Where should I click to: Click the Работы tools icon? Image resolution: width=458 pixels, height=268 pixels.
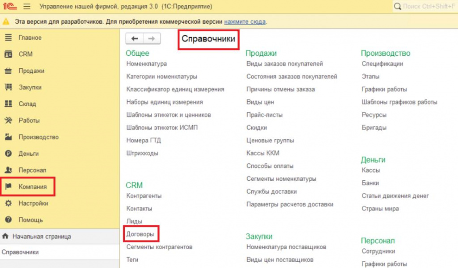pyautogui.click(x=8, y=120)
